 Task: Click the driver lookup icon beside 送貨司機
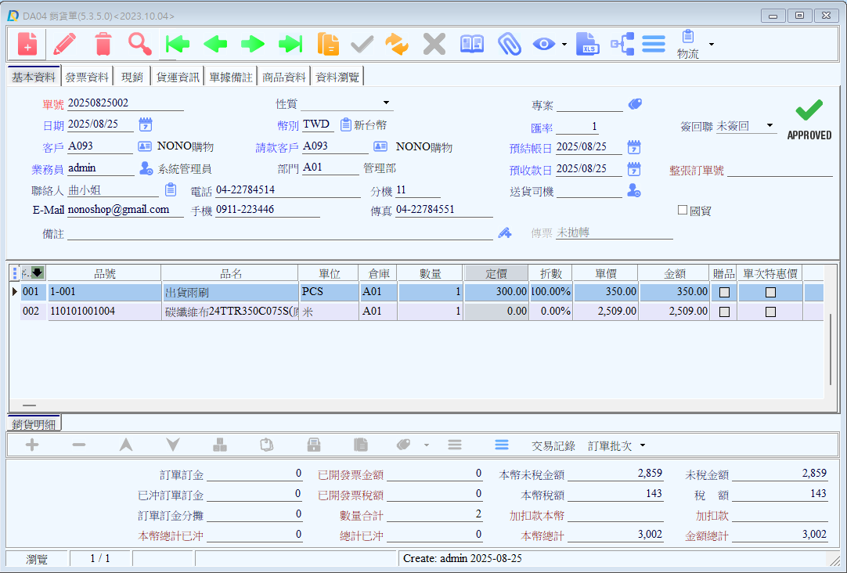pyautogui.click(x=634, y=191)
